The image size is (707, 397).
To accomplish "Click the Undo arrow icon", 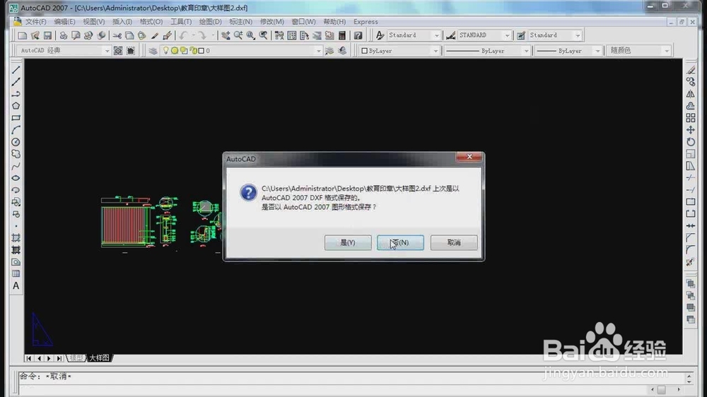I will [183, 35].
